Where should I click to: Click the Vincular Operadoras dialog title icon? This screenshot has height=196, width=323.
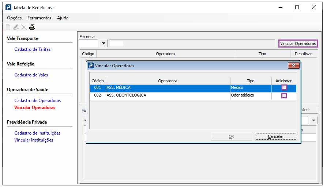(x=91, y=65)
